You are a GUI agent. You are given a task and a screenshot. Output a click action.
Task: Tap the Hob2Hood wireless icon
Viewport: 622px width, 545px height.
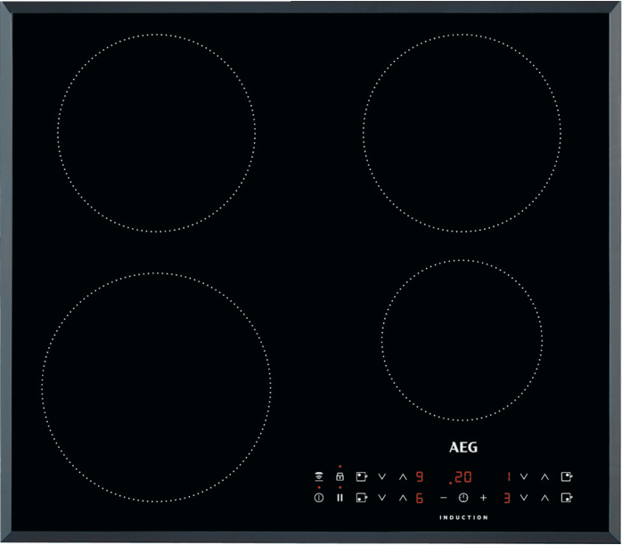(318, 476)
